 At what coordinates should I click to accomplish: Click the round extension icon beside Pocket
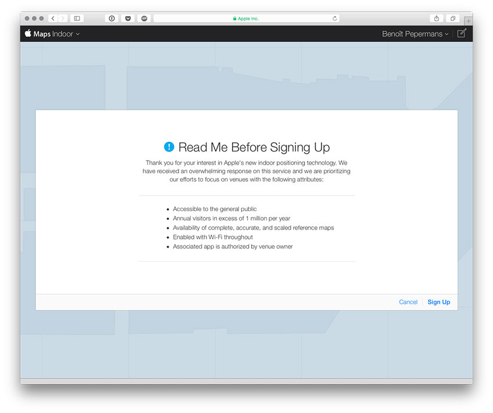144,19
